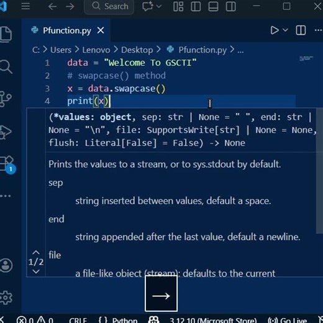Screen dimensions: 323x323
Task: Go back with the left arrow
Action: coord(52,7)
